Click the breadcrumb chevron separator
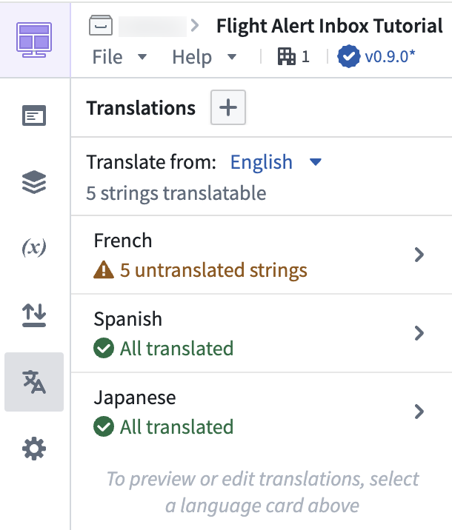This screenshot has width=452, height=530. (x=195, y=25)
